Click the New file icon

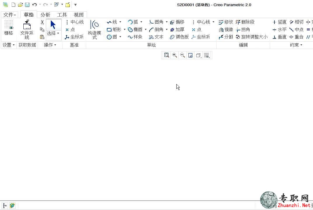click(x=13, y=5)
